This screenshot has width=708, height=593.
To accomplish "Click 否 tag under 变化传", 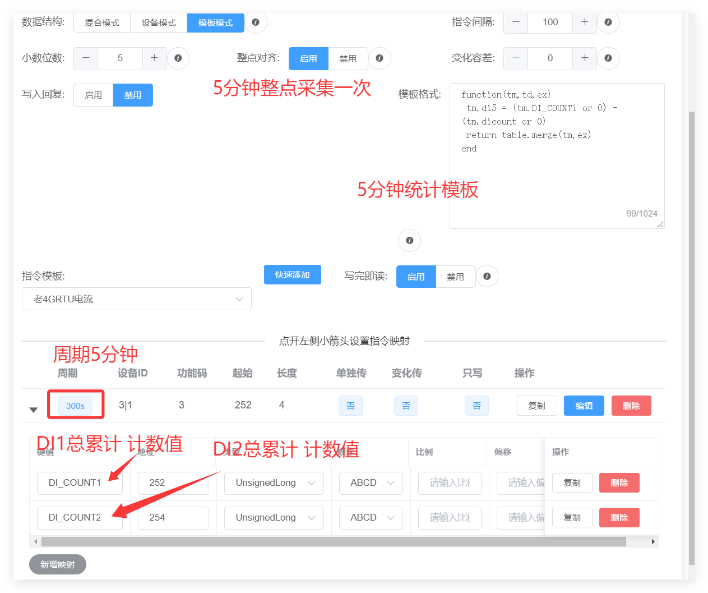I will point(406,406).
